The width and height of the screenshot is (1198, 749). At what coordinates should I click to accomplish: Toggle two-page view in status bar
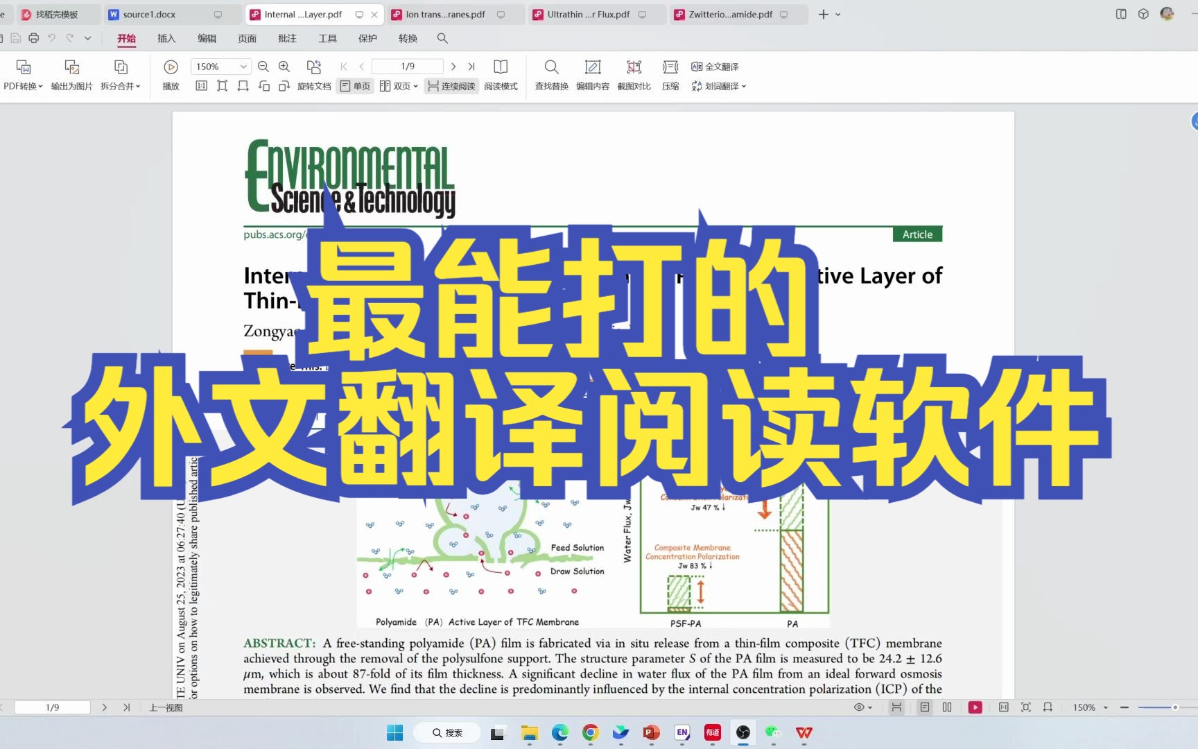coord(947,707)
